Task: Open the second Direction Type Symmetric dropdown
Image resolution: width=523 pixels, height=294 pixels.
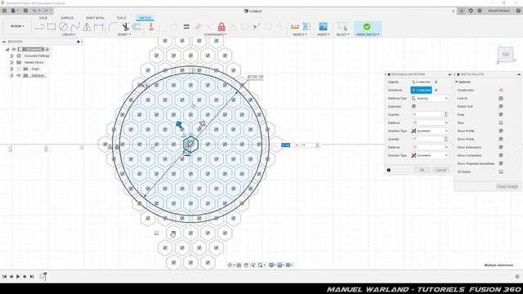Action: pyautogui.click(x=430, y=155)
